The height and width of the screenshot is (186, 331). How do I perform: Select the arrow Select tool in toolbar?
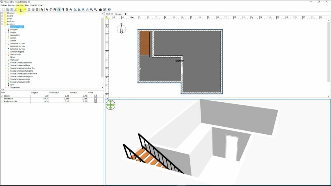click(x=47, y=10)
